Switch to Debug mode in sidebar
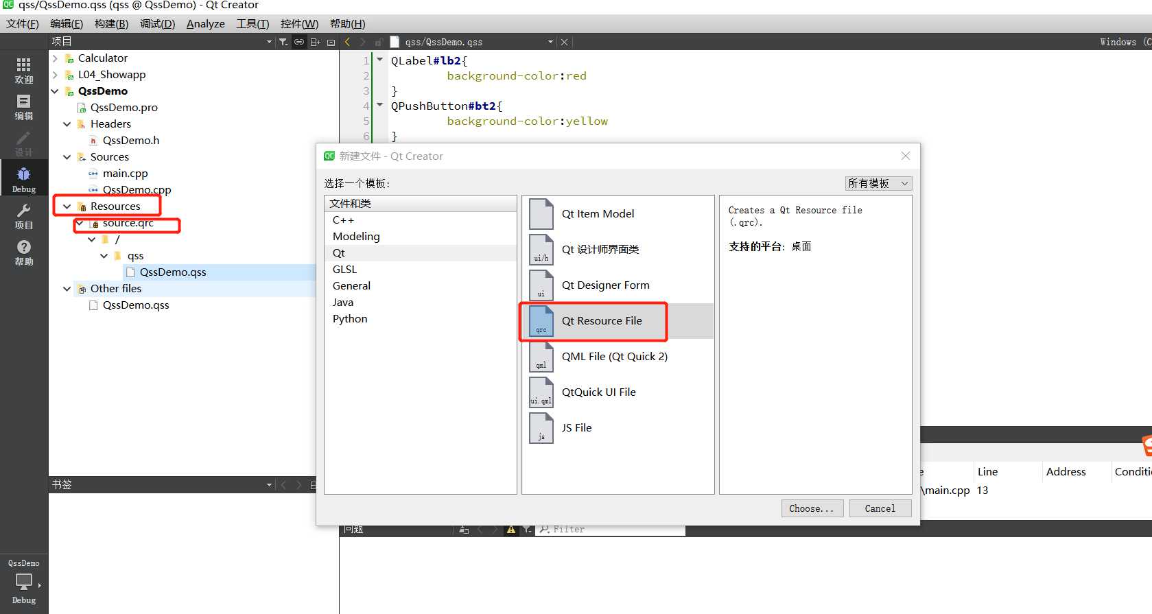The height and width of the screenshot is (614, 1152). tap(24, 179)
